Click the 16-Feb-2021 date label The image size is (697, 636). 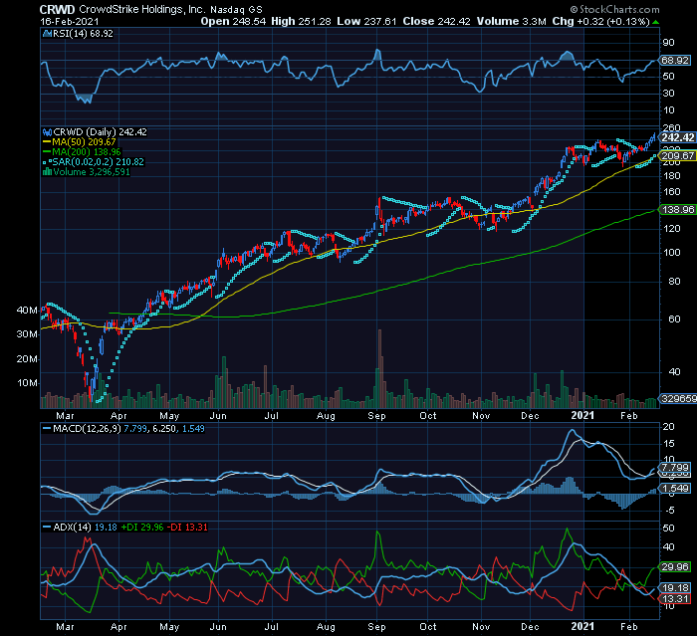70,21
